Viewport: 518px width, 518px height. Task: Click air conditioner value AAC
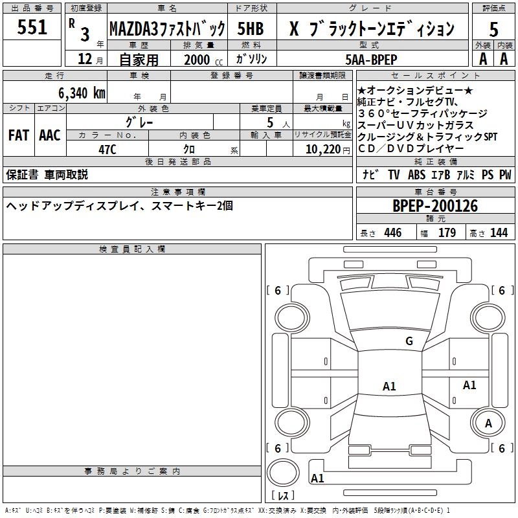click(50, 135)
